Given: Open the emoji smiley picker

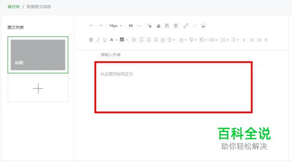Looking at the screenshot, I should click(x=203, y=26).
